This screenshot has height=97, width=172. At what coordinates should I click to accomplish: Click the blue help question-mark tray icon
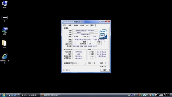point(132,95)
